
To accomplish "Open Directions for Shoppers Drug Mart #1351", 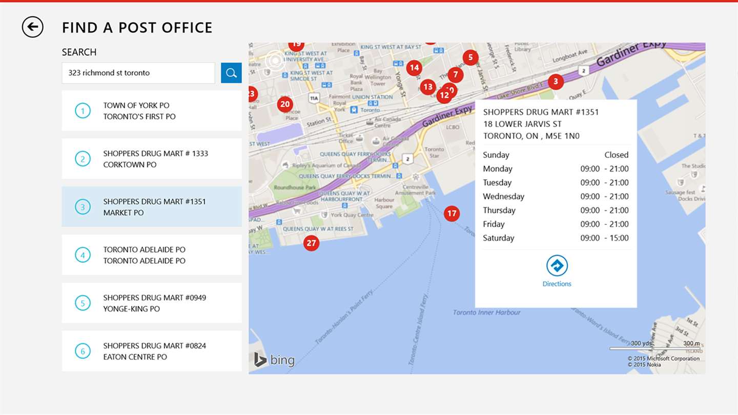I will (x=557, y=266).
